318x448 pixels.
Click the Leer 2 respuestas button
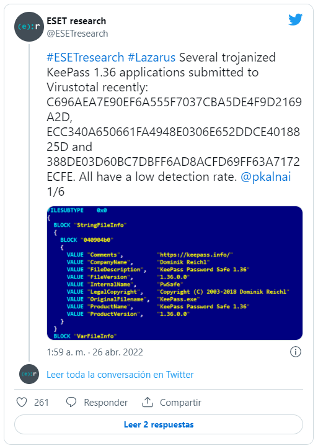(x=159, y=424)
